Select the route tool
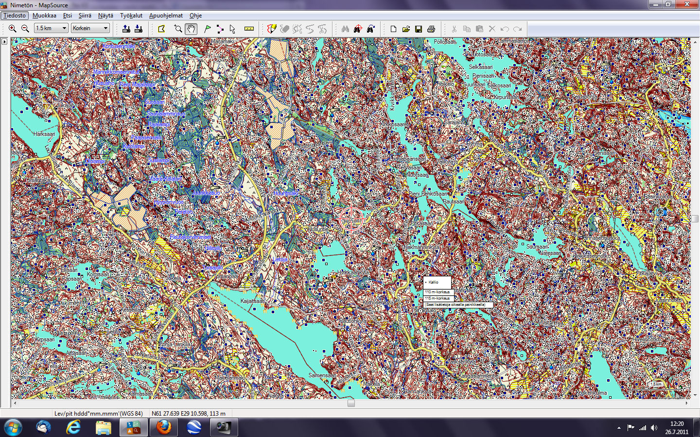The width and height of the screenshot is (700, 437). [220, 29]
